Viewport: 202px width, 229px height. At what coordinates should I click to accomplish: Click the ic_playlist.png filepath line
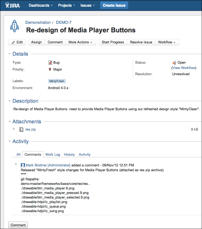click(44, 202)
